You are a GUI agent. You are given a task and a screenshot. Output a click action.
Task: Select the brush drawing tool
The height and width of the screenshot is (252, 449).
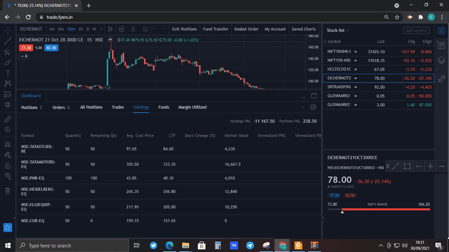point(8,62)
